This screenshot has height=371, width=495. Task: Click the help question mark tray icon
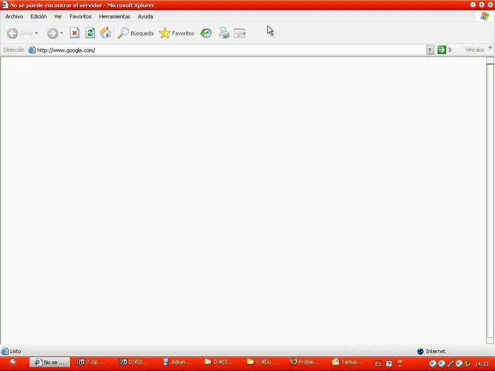point(389,364)
